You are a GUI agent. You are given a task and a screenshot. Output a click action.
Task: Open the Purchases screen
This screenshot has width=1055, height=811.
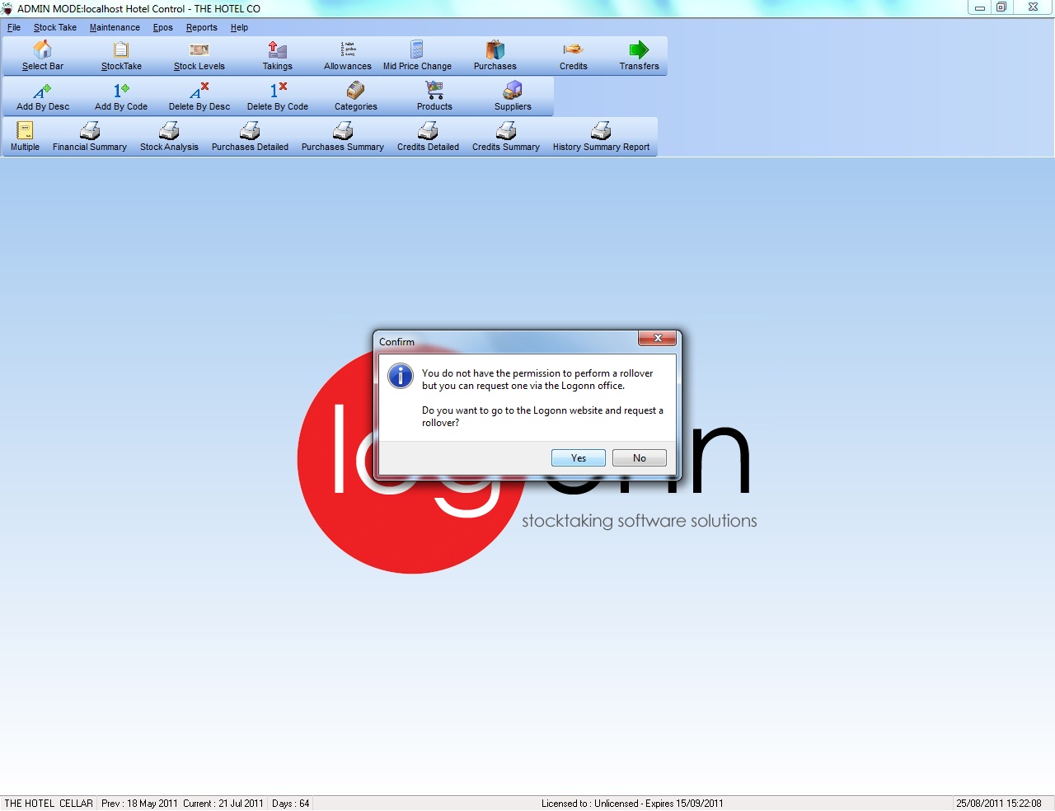pyautogui.click(x=495, y=56)
